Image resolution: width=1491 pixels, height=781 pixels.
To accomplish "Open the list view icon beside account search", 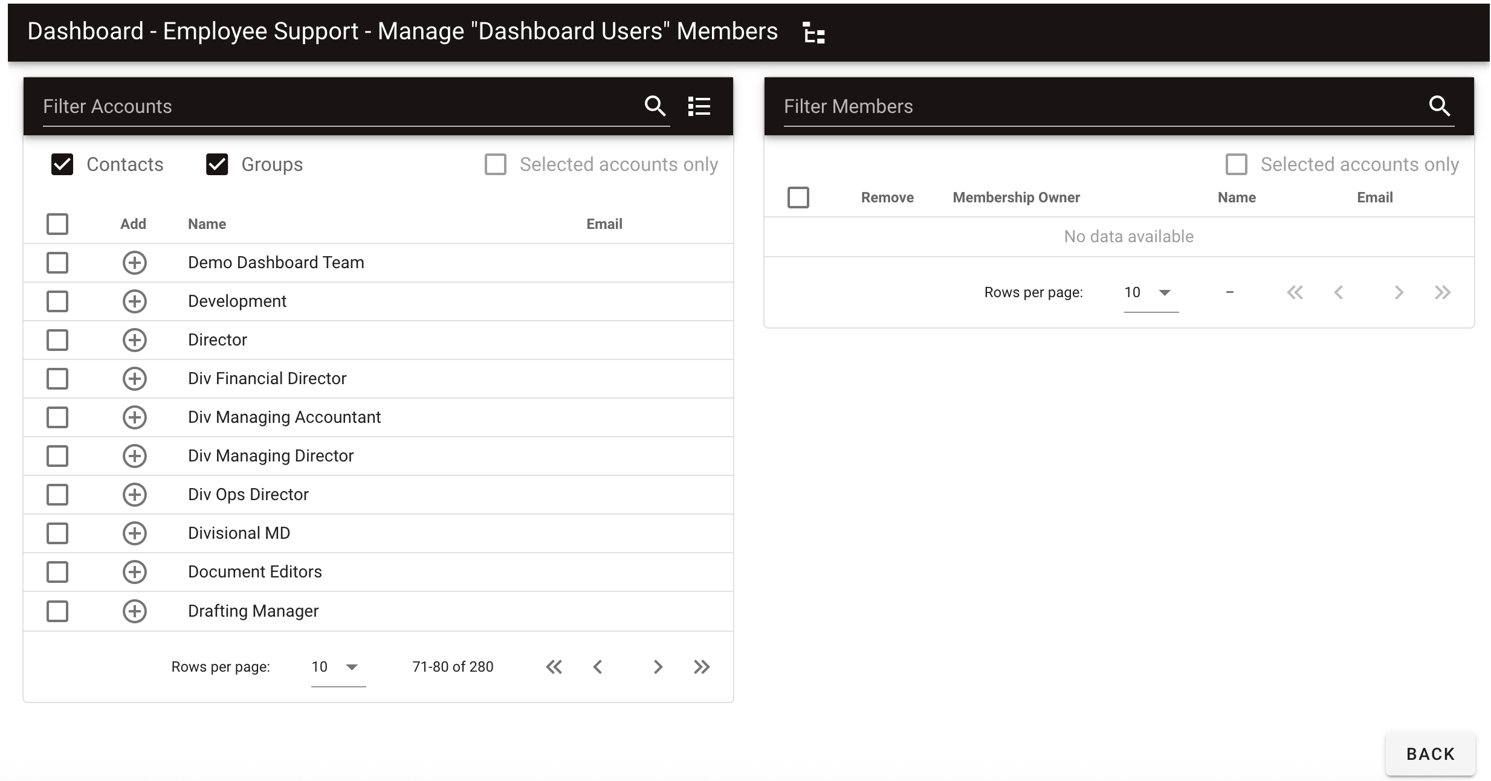I will 699,106.
